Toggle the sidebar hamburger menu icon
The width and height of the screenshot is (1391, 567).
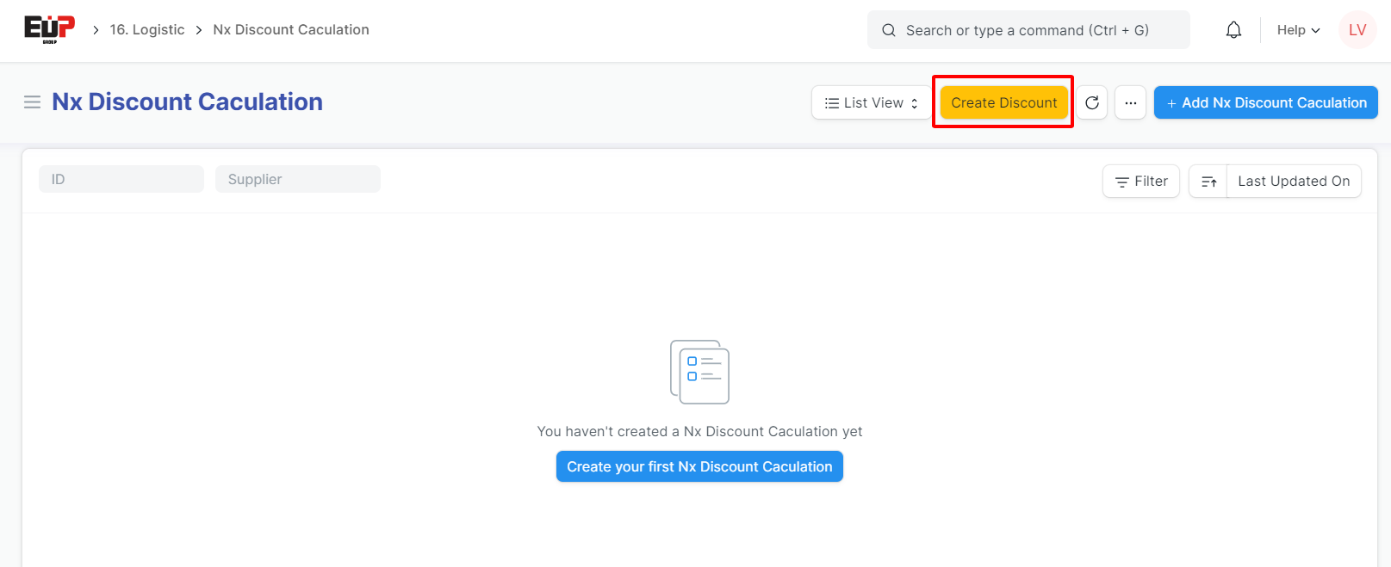coord(32,102)
